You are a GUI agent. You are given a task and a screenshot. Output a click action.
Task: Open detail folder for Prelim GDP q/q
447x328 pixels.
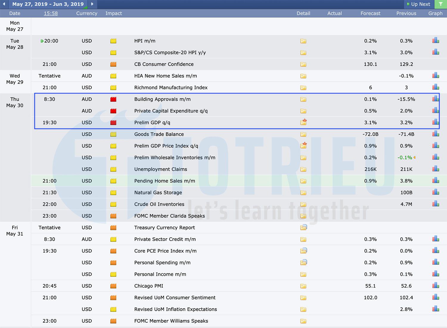(303, 122)
